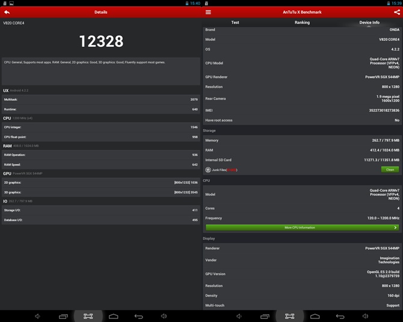403x322 pixels.
Task: Tap screenshot icon in left navigation bar
Action: [x=88, y=316]
